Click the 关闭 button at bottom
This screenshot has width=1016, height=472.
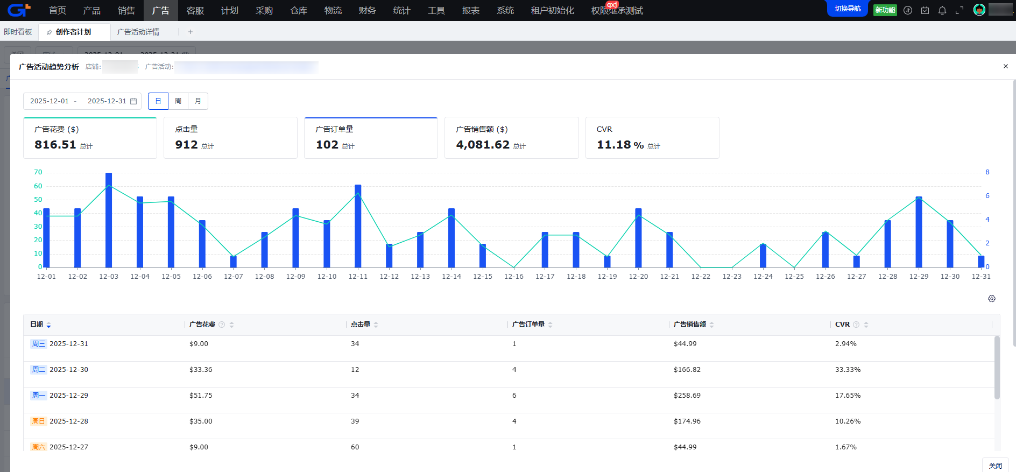pos(995,466)
